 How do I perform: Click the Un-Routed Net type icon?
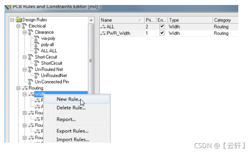click(x=30, y=69)
